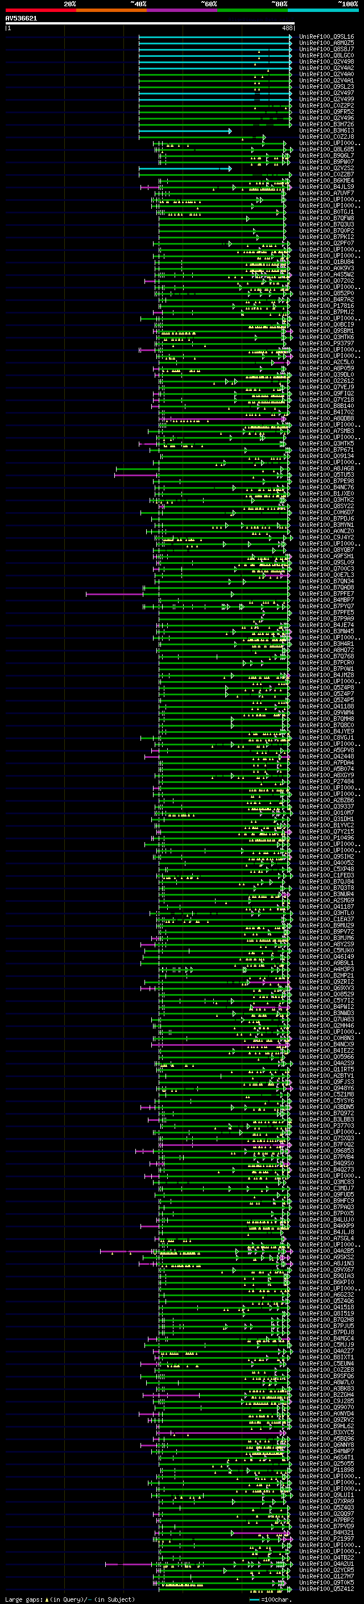This screenshot has width=364, height=1604.
Task: Select label UniRef100_B3H613
Action: point(326,131)
